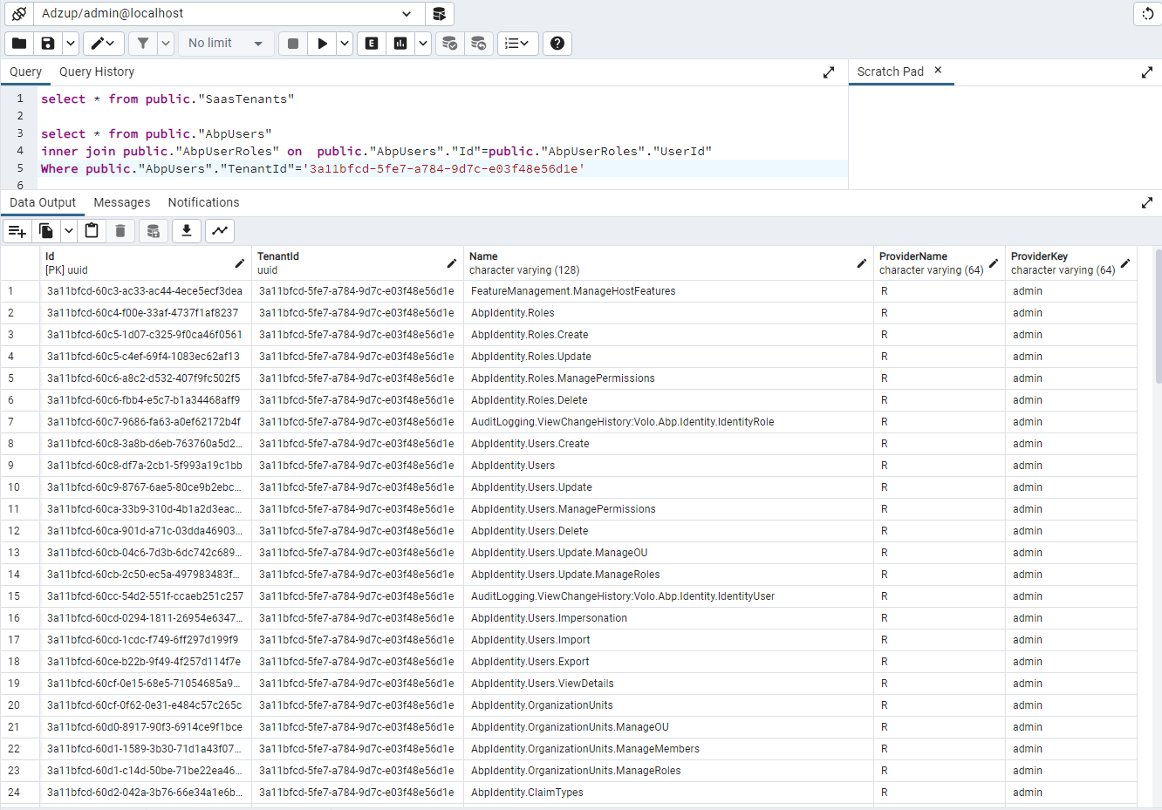
Task: Click the new query tool database icon
Action: pyautogui.click(x=440, y=14)
